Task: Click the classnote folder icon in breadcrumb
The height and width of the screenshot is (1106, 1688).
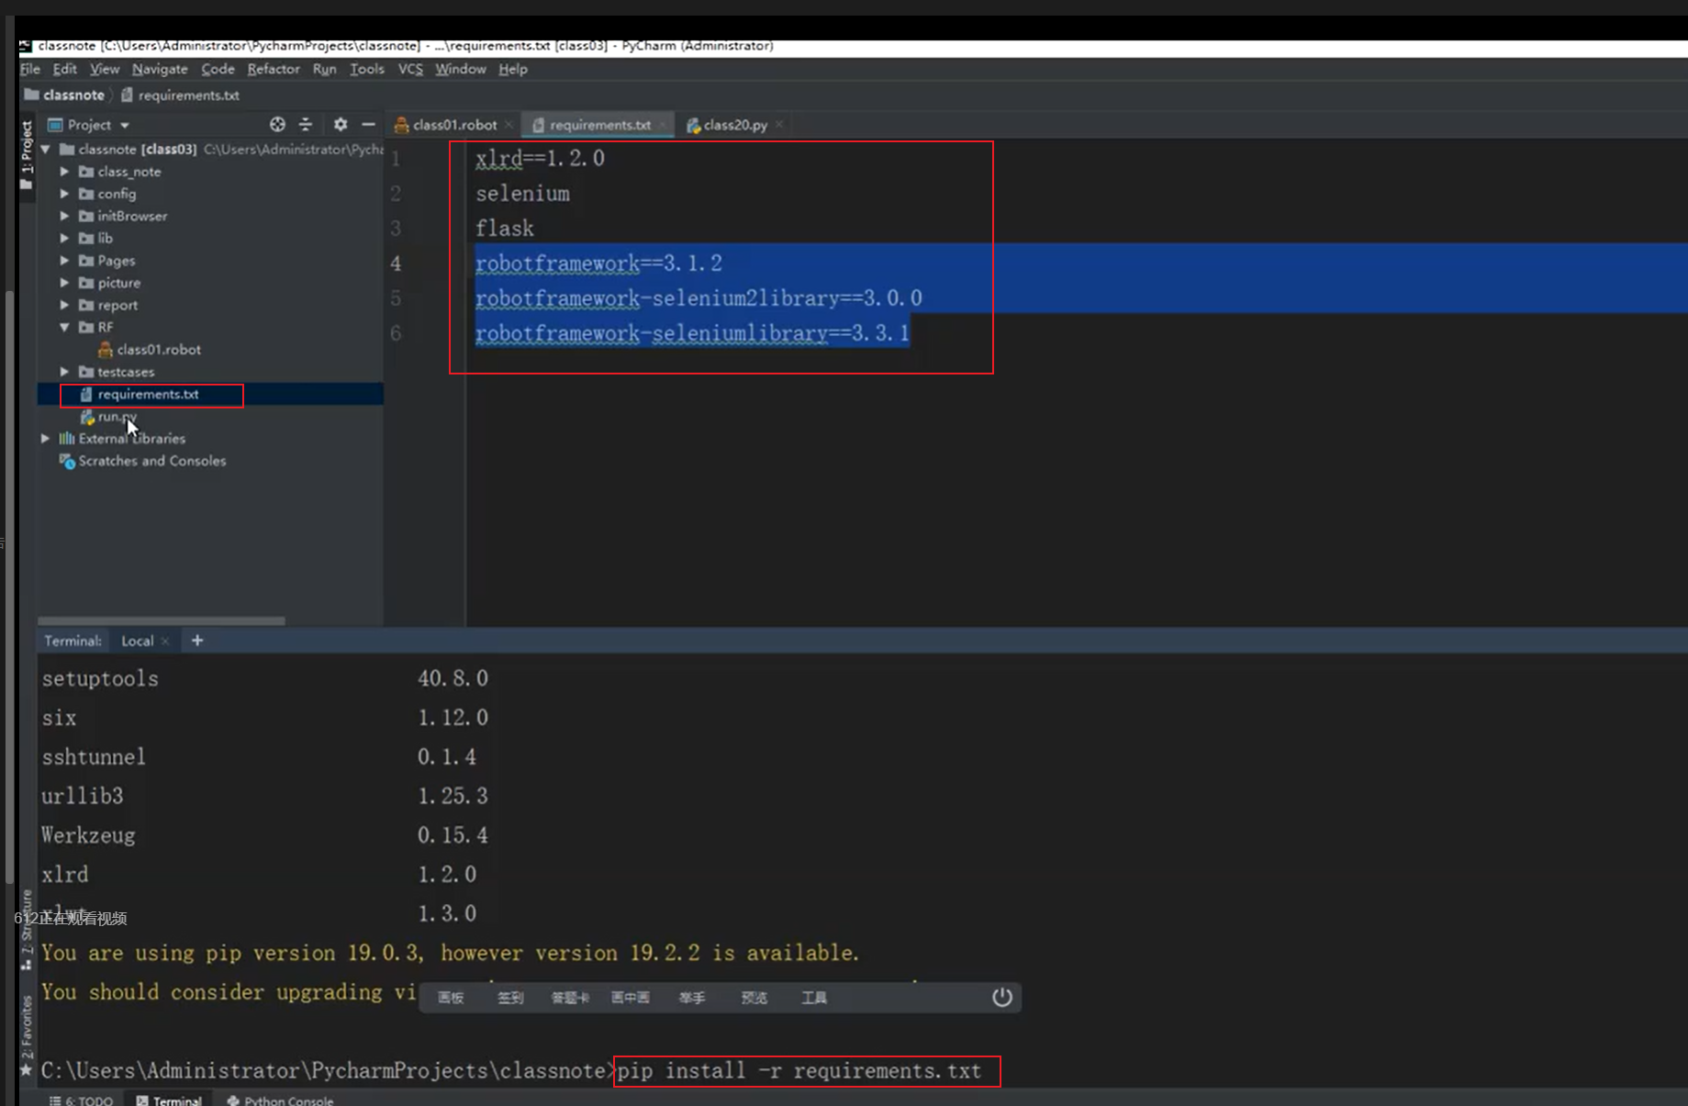Action: (x=31, y=95)
